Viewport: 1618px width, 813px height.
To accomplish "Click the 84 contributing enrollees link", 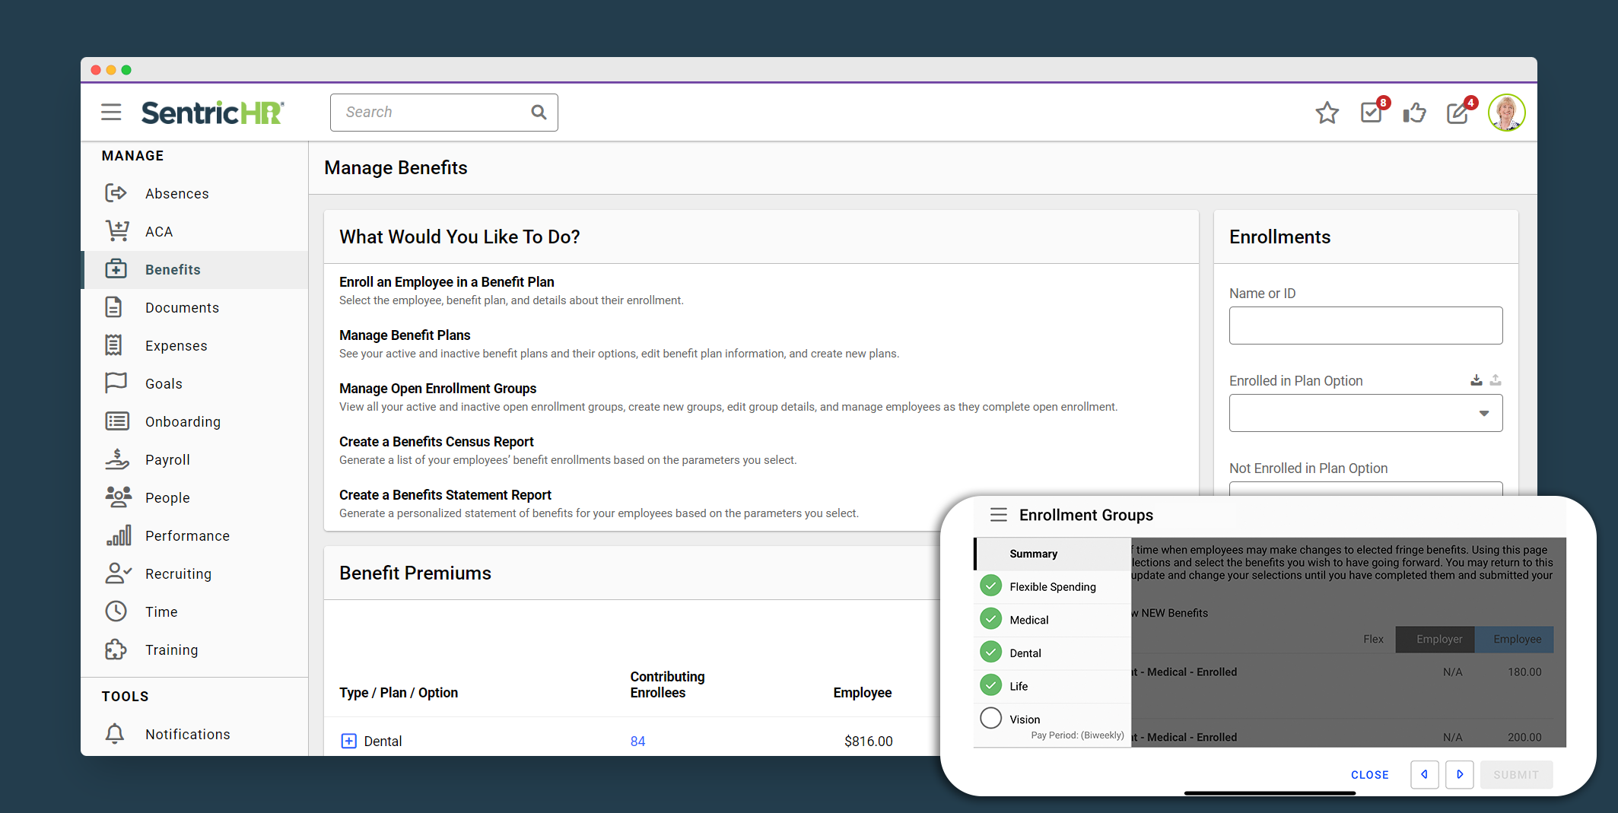I will 637,742.
